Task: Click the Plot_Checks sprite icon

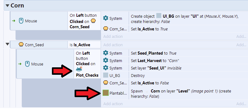Action: pos(79,69)
